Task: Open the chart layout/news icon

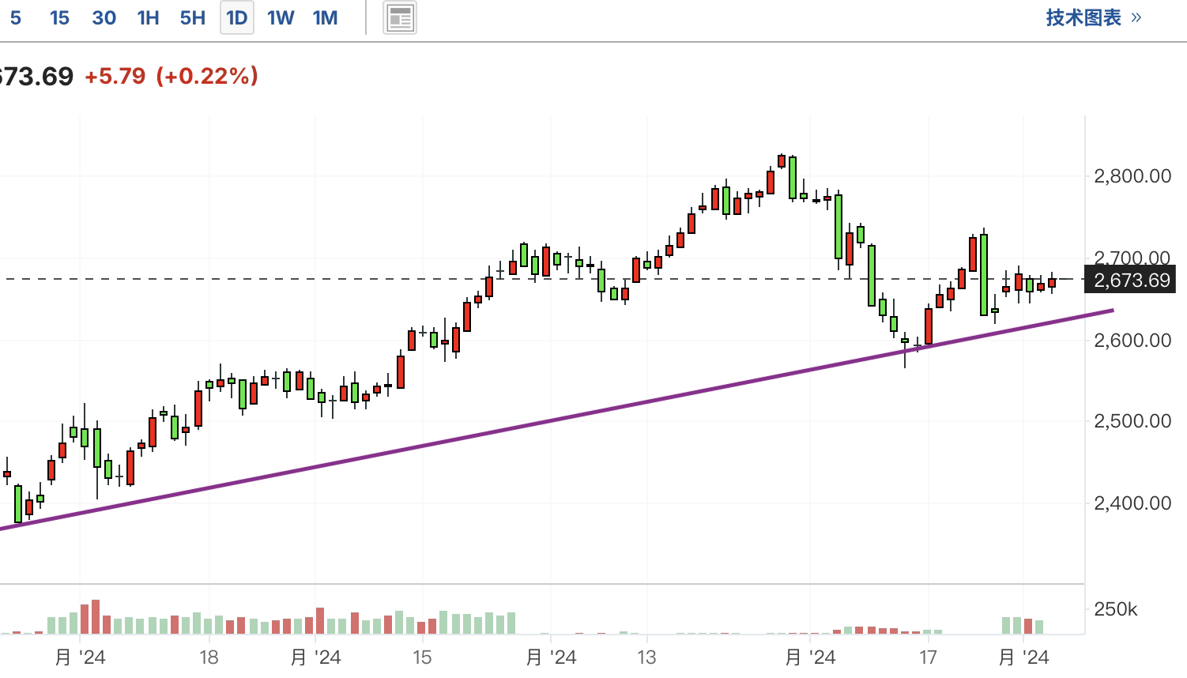Action: [400, 18]
